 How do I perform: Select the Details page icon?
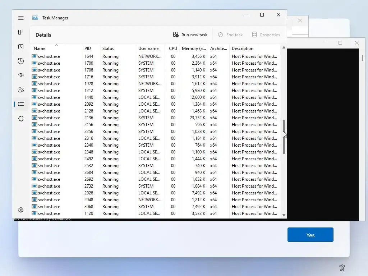click(x=21, y=104)
